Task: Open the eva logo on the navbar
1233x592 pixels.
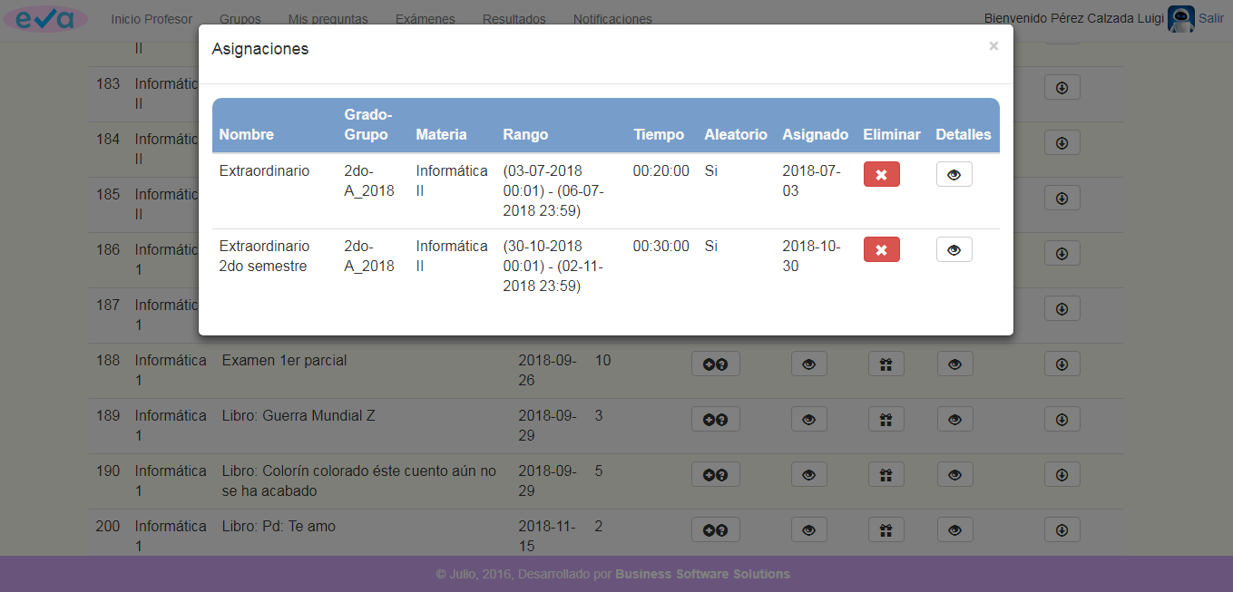Action: [46, 18]
